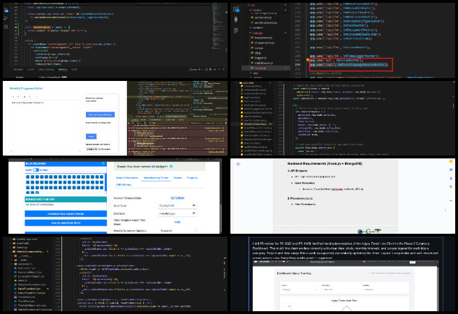Click the lightbulb quick-fix icon in the routes.js gutter
This screenshot has height=314, width=458.
pyautogui.click(x=307, y=60)
